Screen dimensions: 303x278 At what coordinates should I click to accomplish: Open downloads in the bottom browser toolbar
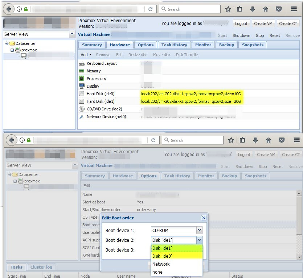click(x=255, y=140)
